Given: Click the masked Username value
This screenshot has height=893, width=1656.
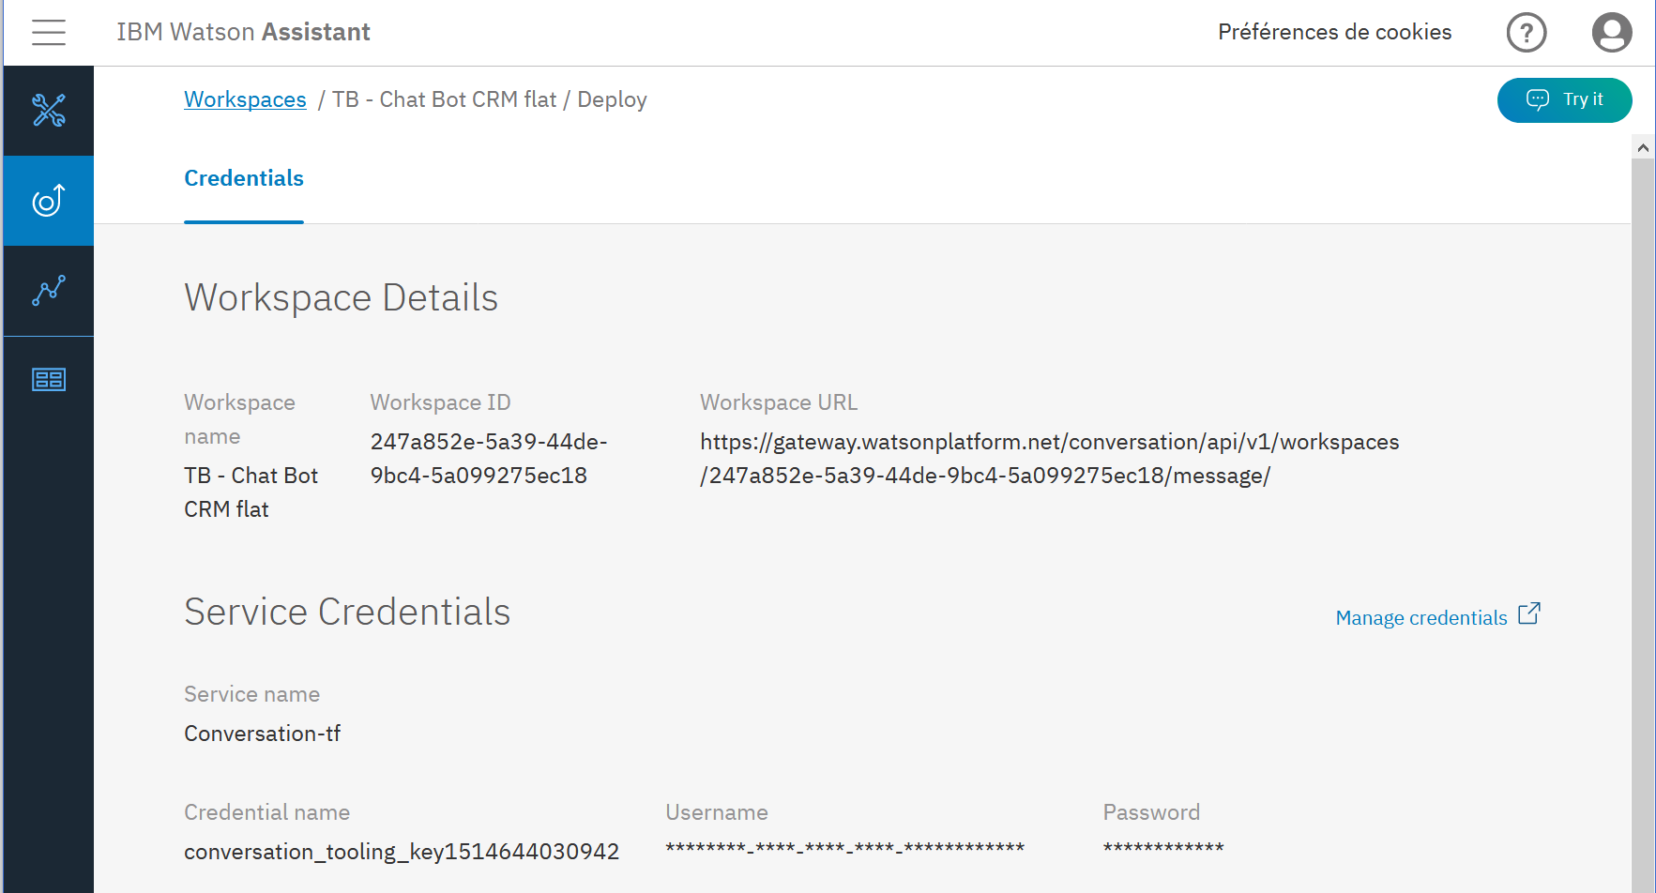Looking at the screenshot, I should coord(844,849).
